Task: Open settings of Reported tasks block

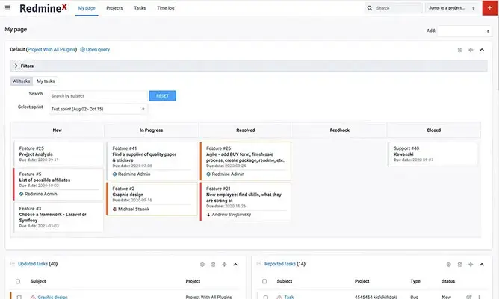Action: pos(448,265)
